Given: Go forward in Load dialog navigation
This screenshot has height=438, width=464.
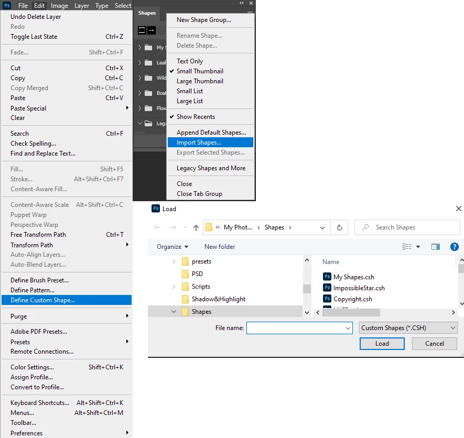Looking at the screenshot, I should (173, 227).
